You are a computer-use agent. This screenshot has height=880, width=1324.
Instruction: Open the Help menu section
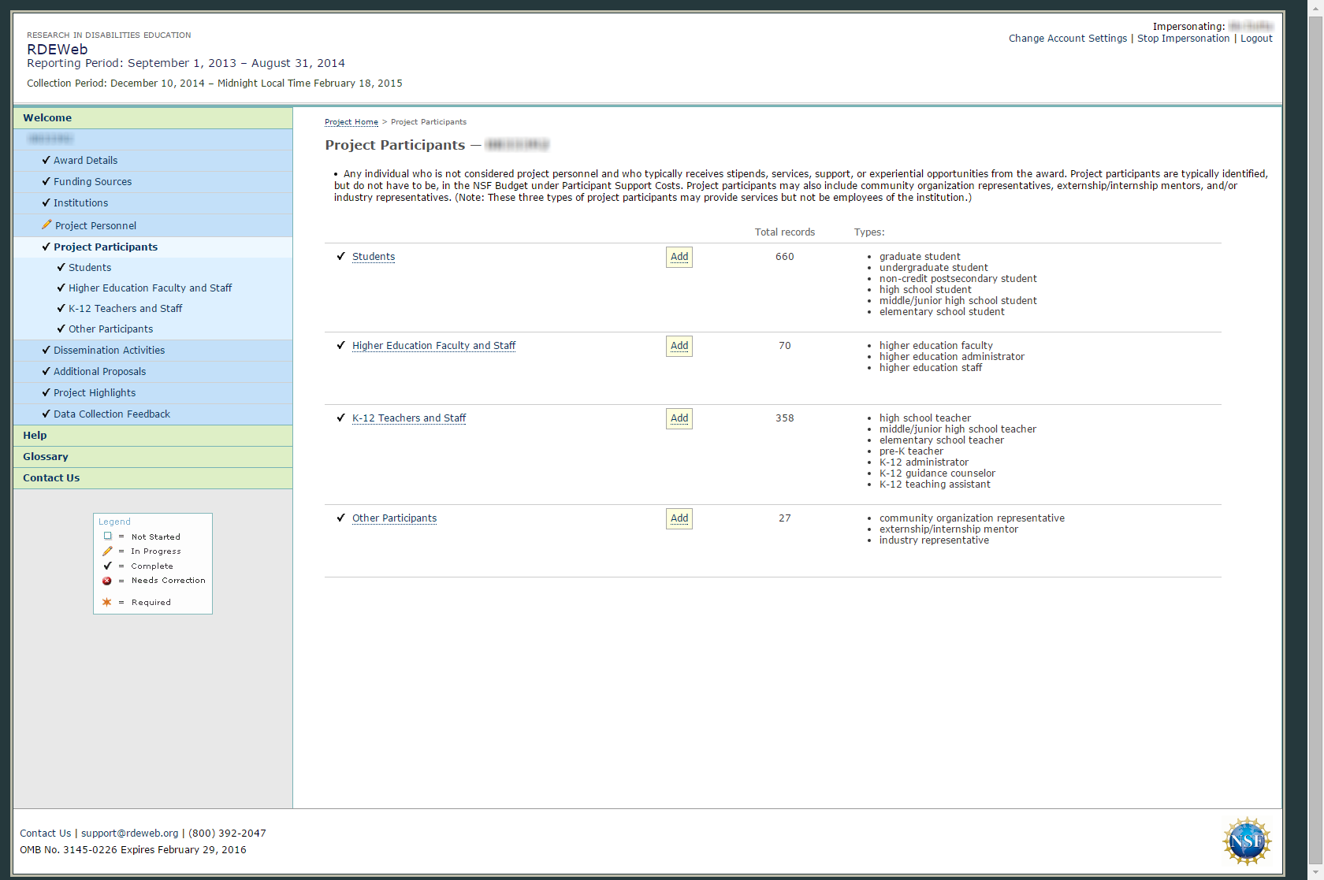pos(153,436)
